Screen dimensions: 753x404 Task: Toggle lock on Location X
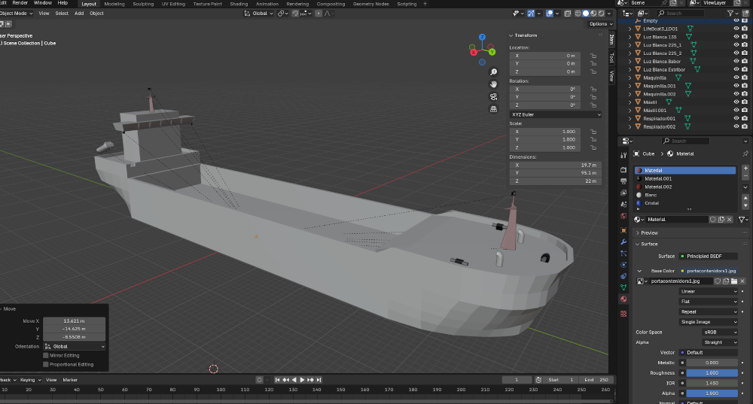pyautogui.click(x=593, y=56)
